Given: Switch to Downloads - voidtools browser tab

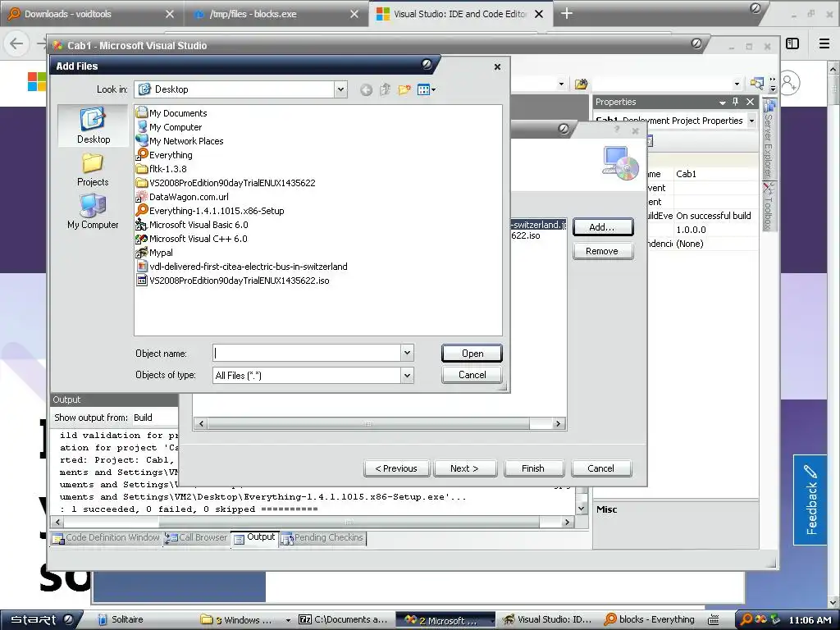Looking at the screenshot, I should pyautogui.click(x=92, y=14).
